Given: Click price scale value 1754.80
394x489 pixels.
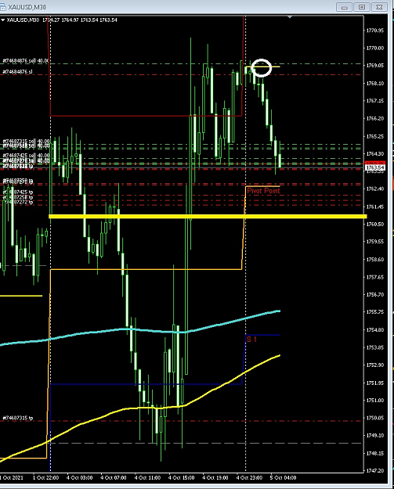Looking at the screenshot, I should (x=375, y=329).
